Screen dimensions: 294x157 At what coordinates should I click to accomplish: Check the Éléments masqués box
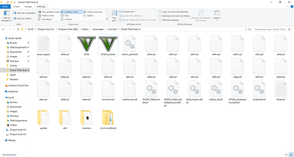[160, 20]
